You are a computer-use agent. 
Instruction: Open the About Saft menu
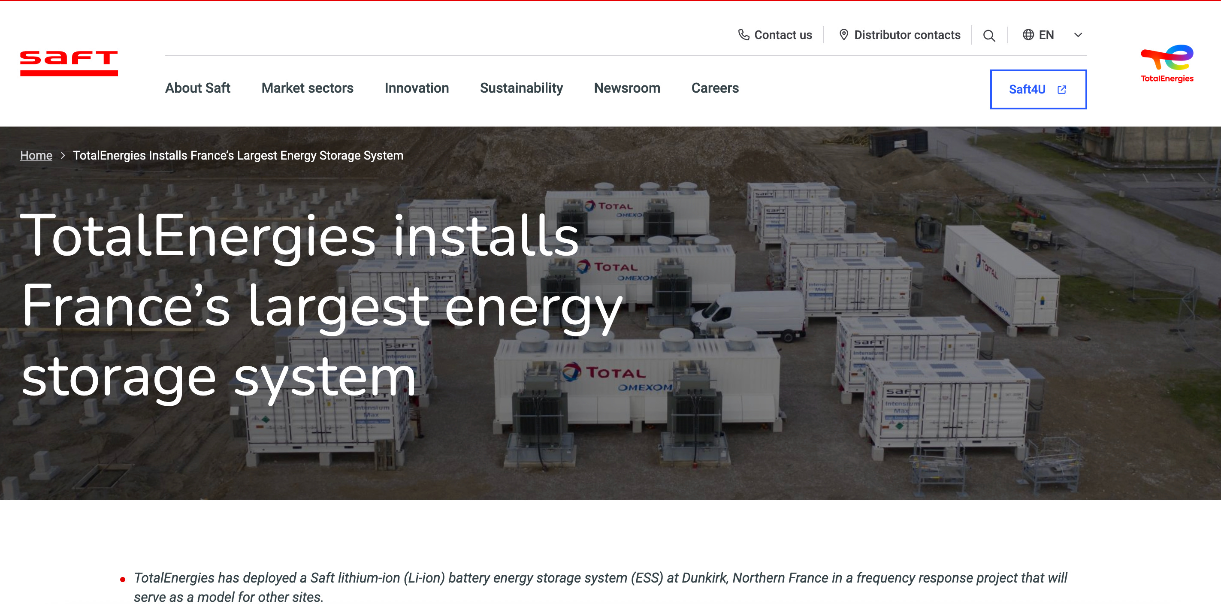pos(197,88)
